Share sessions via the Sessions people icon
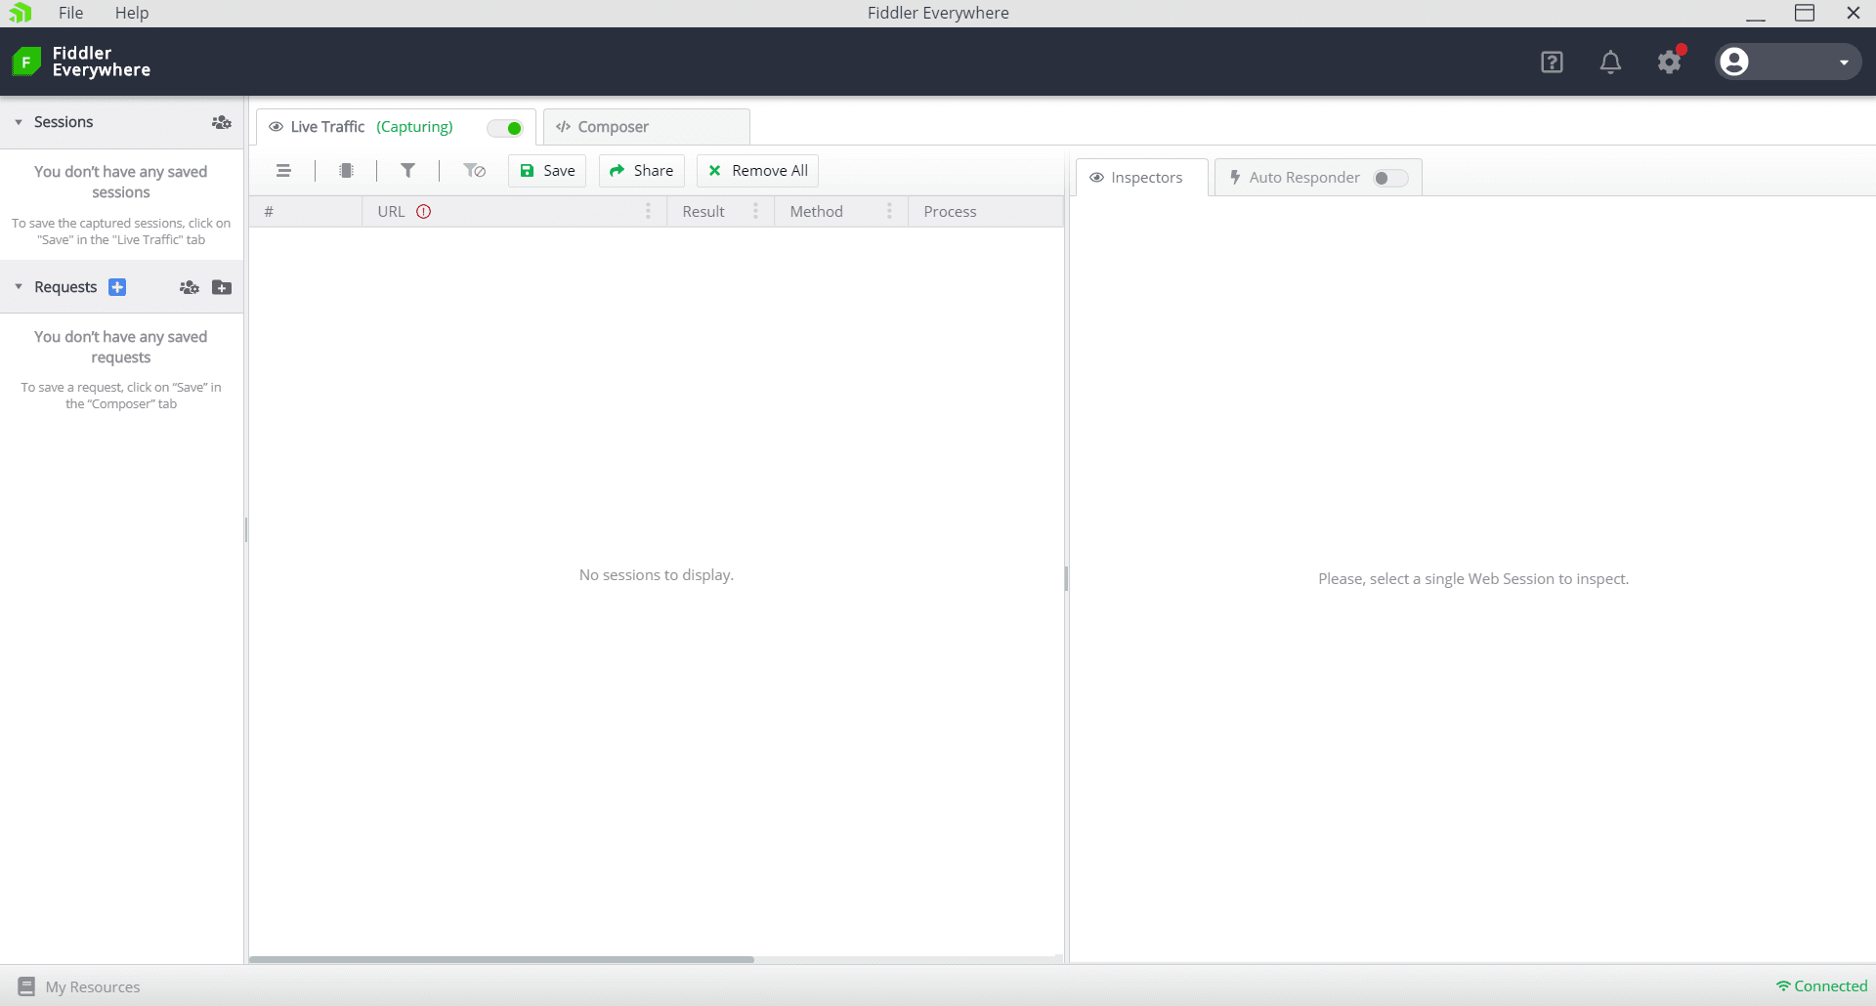The image size is (1876, 1006). pyautogui.click(x=222, y=122)
